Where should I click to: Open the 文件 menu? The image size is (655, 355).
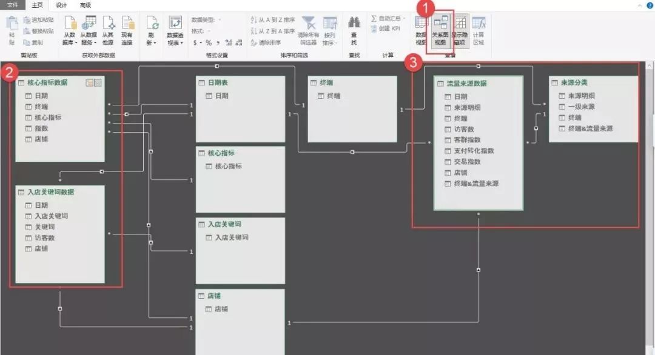coord(12,5)
